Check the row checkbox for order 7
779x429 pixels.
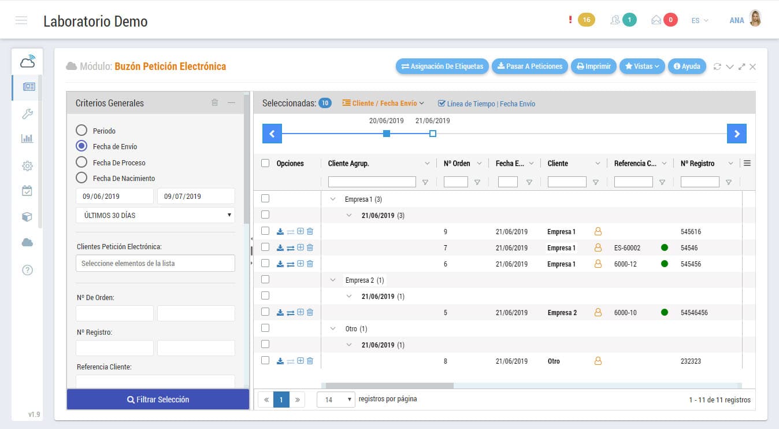click(x=265, y=247)
